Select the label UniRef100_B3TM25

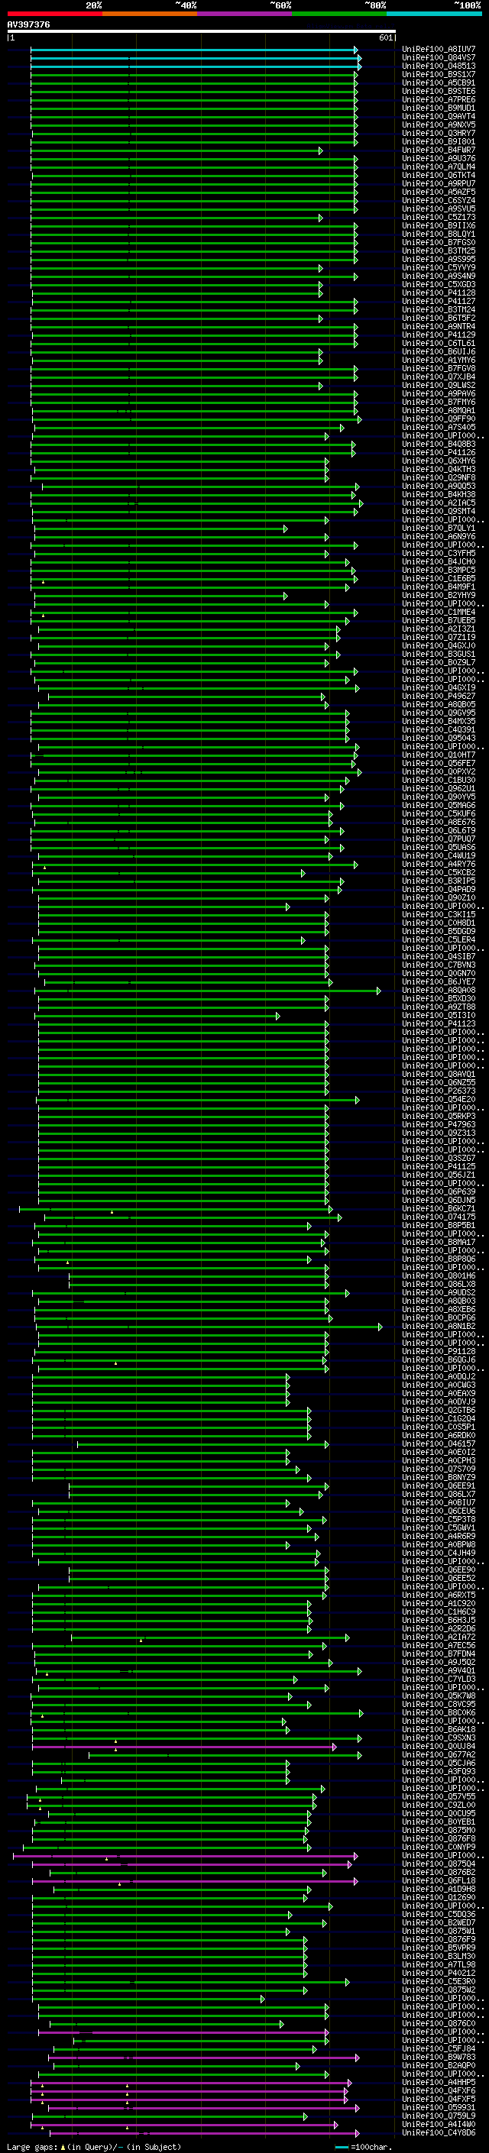click(439, 251)
